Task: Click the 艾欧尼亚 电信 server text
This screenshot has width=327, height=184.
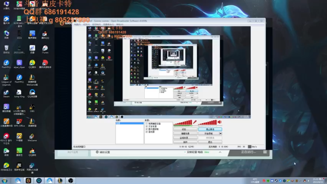Action: click(195, 152)
